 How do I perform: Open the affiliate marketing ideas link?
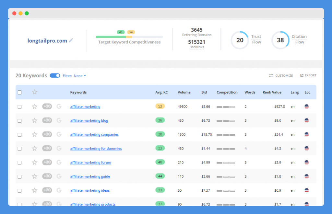[90, 190]
